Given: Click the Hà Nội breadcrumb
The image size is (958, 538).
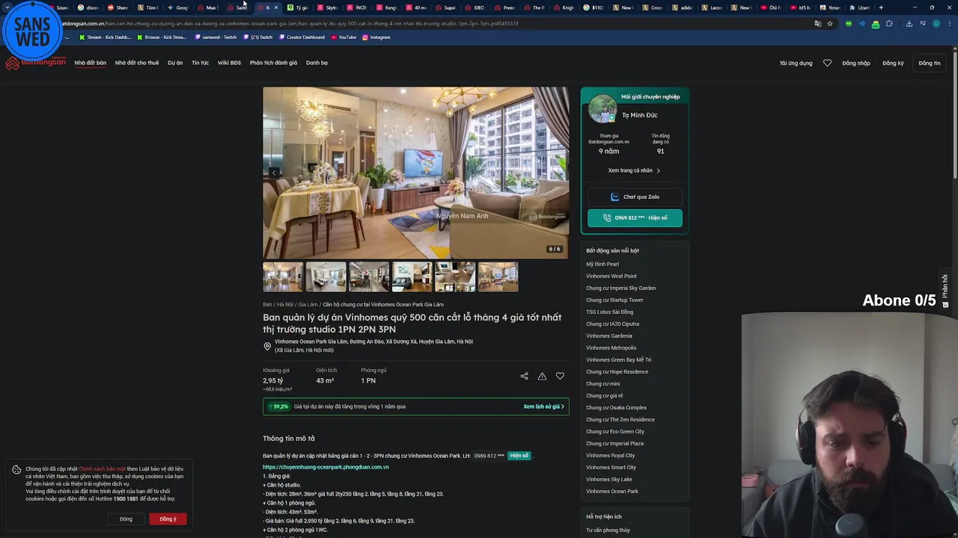Looking at the screenshot, I should (x=285, y=304).
